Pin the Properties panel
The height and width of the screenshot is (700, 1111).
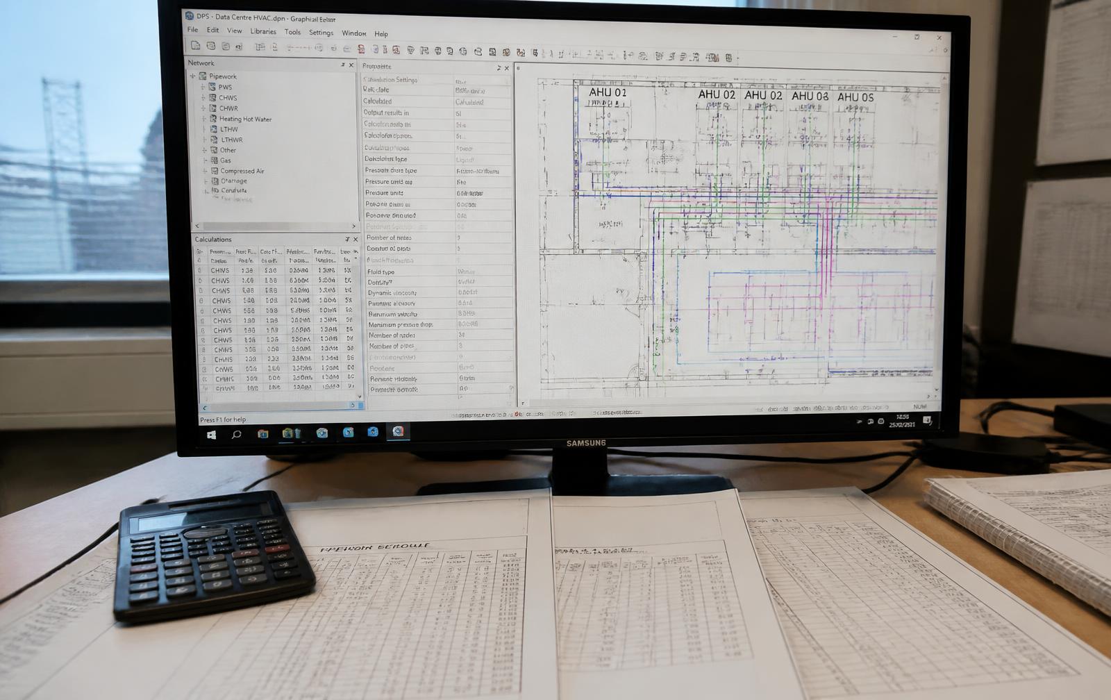[499, 68]
